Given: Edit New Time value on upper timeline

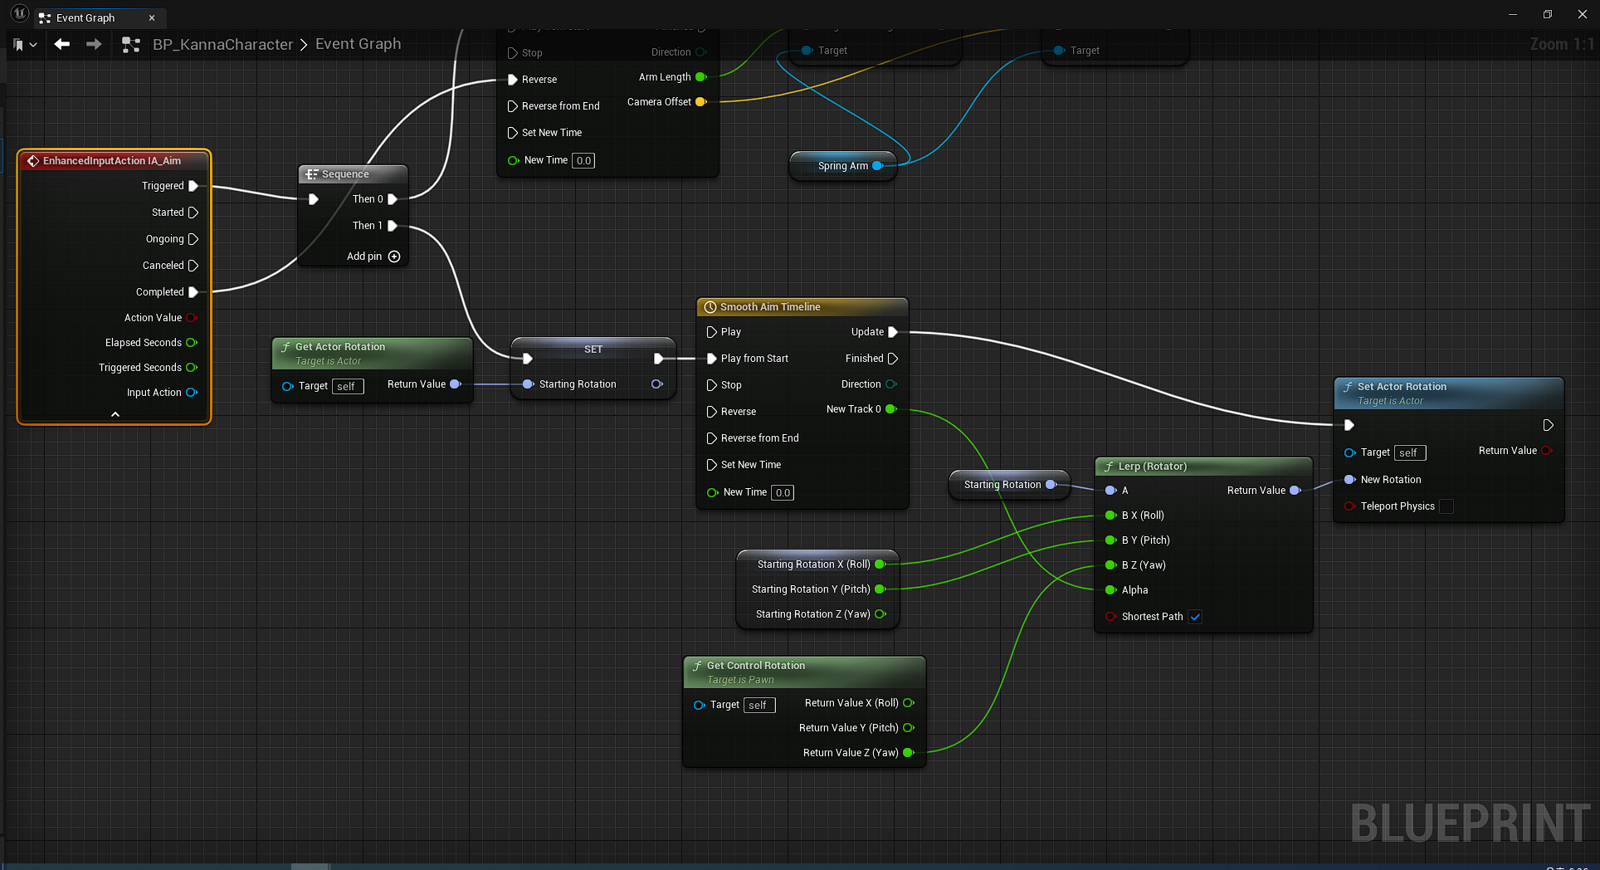Looking at the screenshot, I should [583, 161].
